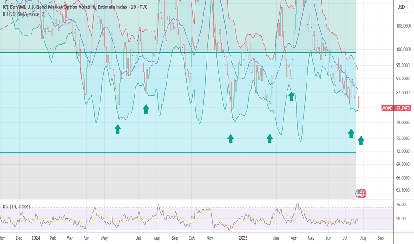Click the 79.0000 price scale label
Viewport: 414px width, 244px height.
coord(403,122)
